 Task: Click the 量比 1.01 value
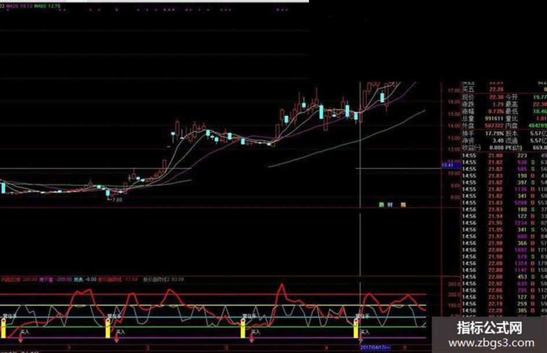click(542, 119)
